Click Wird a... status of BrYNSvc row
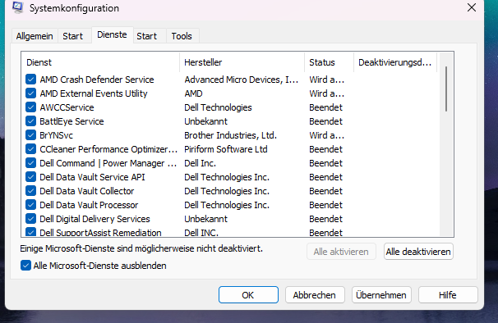This screenshot has width=498, height=323. pyautogui.click(x=326, y=135)
